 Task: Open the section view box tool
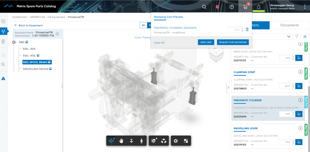[154, 141]
